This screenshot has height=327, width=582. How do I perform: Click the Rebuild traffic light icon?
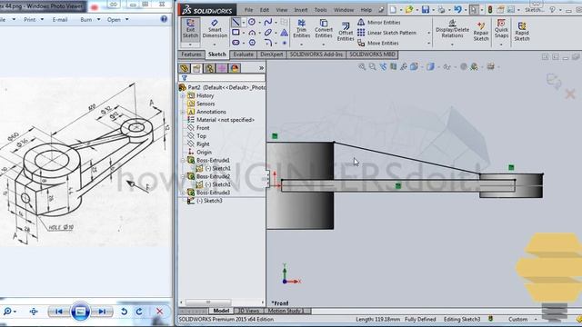(x=490, y=10)
